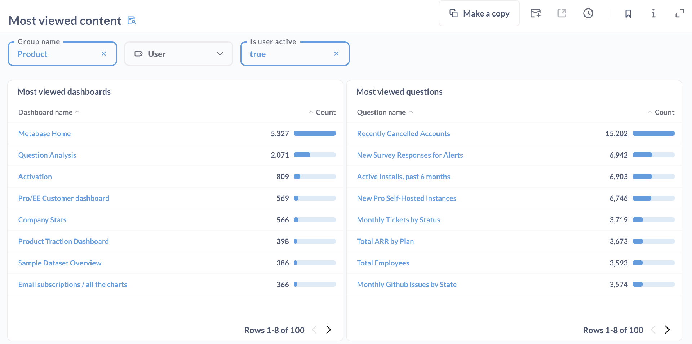The image size is (692, 344).
Task: Open New Pro Self-Hosted Instances question
Action: click(407, 198)
